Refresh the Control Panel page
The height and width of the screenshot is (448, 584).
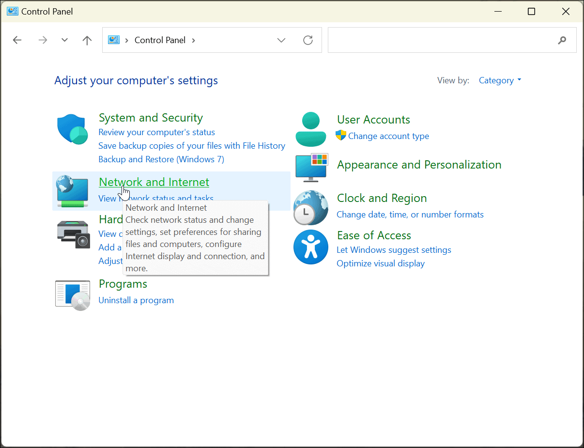[308, 40]
